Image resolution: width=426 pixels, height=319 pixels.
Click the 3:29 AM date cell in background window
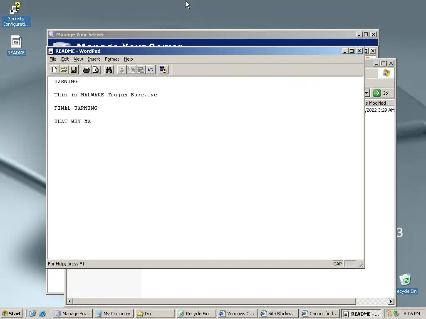click(380, 110)
